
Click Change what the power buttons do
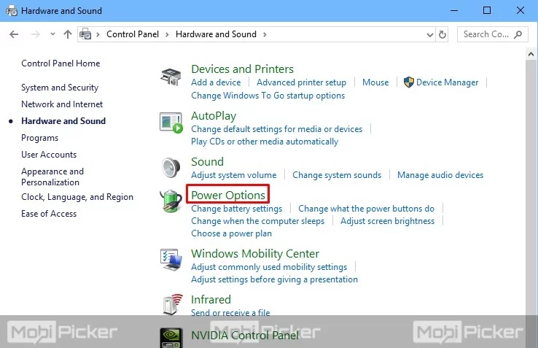pyautogui.click(x=366, y=209)
